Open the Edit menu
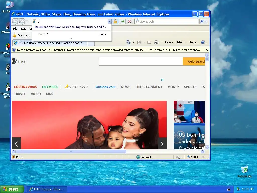257x193 pixels. pos(23,29)
